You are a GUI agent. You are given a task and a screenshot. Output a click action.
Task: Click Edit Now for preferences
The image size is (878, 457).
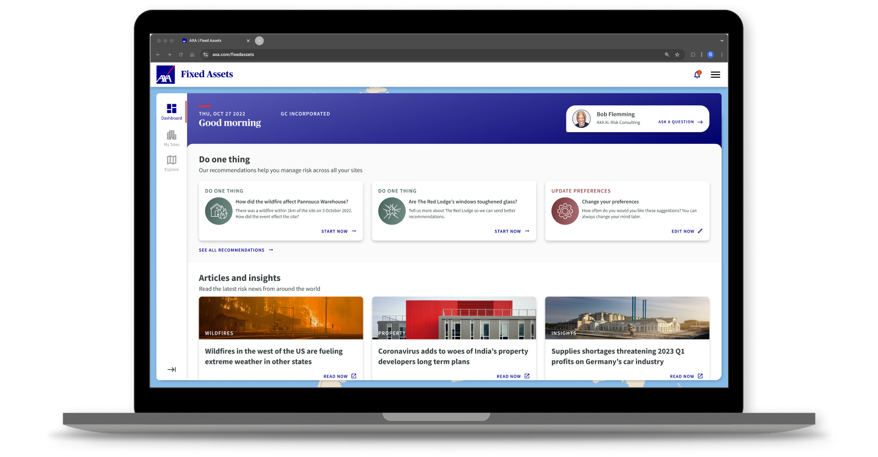click(x=686, y=232)
